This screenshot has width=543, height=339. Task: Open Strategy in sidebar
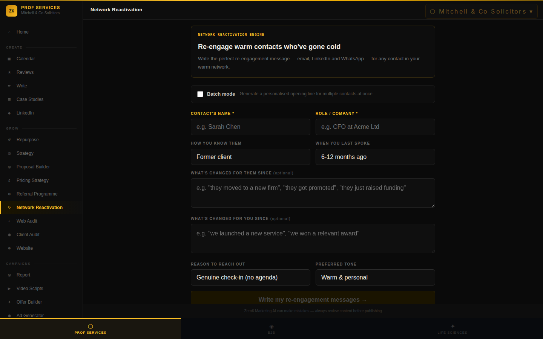41,153
